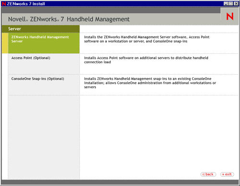Go back using the back button
This screenshot has height=186, width=240.
(208, 174)
